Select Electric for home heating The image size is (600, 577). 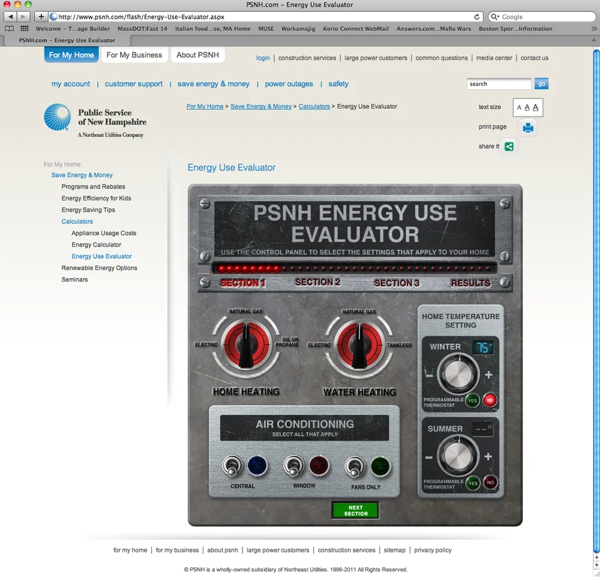[206, 345]
